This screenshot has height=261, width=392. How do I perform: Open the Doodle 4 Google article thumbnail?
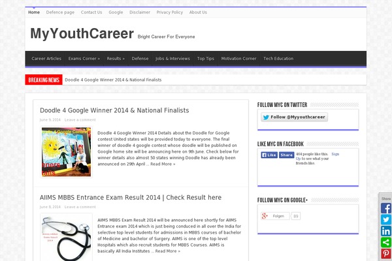(66, 152)
